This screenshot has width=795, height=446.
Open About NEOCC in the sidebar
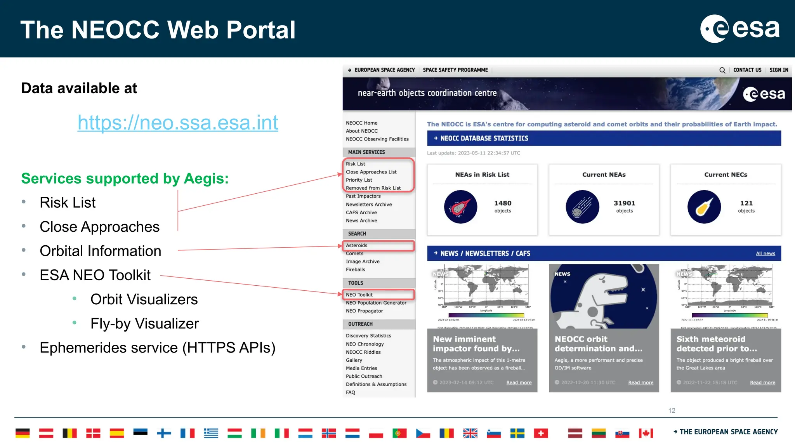[x=361, y=131]
